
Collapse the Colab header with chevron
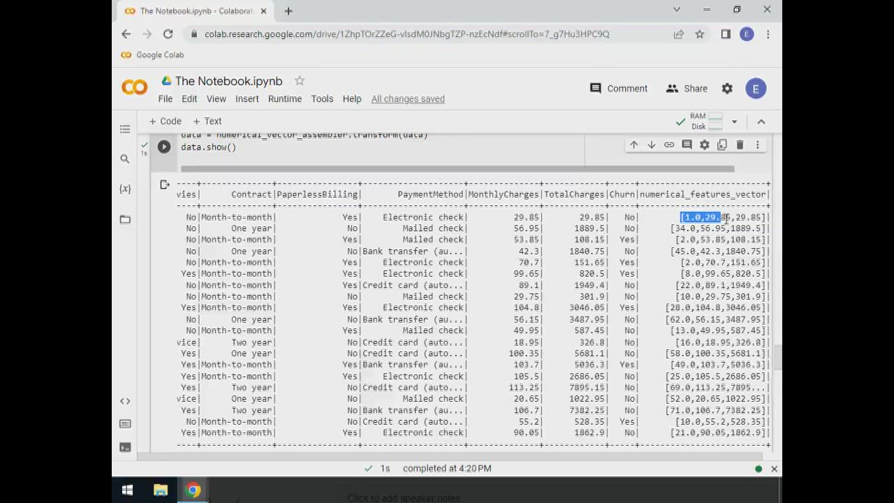(761, 122)
